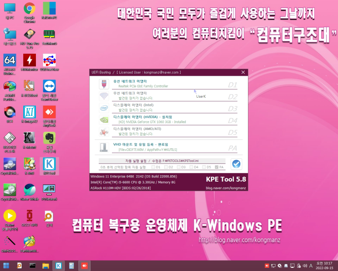Open the 네트워크 desktop icon
338x271 pixels.
[x=10, y=37]
